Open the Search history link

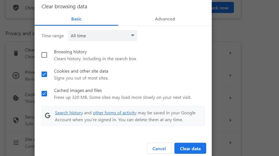coord(69,113)
